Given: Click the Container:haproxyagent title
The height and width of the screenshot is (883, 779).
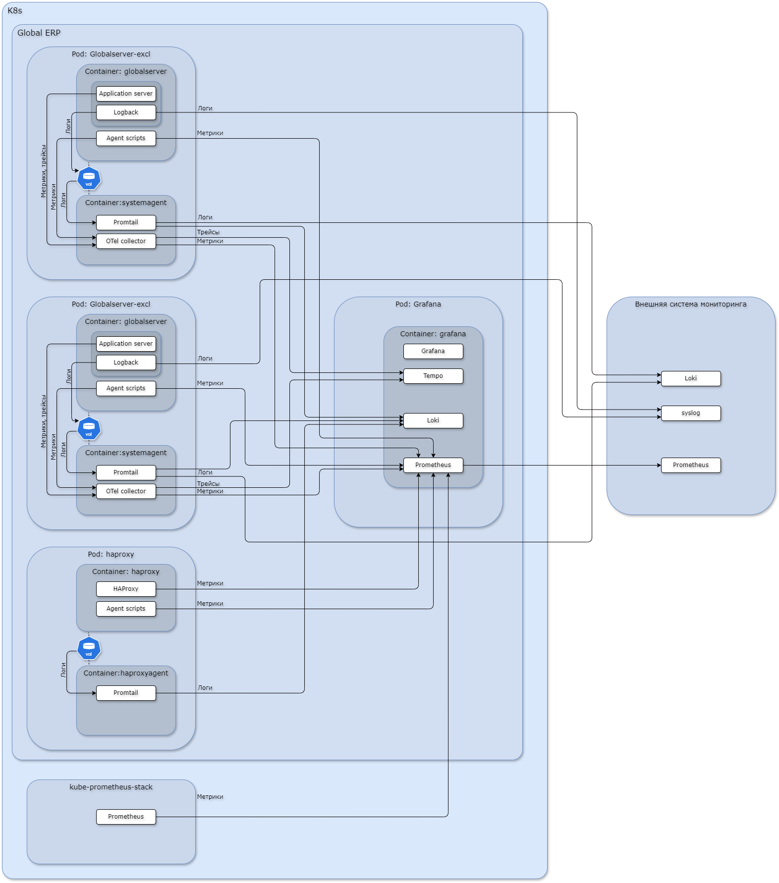Looking at the screenshot, I should pos(126,673).
